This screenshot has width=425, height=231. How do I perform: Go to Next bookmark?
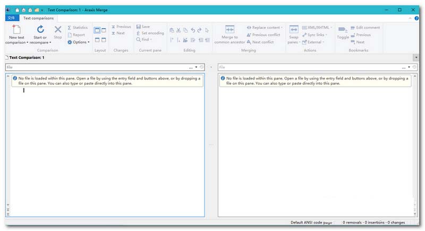(358, 42)
